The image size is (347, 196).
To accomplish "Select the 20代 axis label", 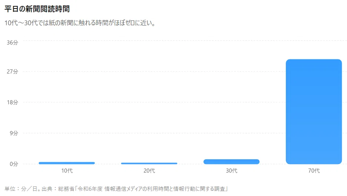I will [149, 171].
